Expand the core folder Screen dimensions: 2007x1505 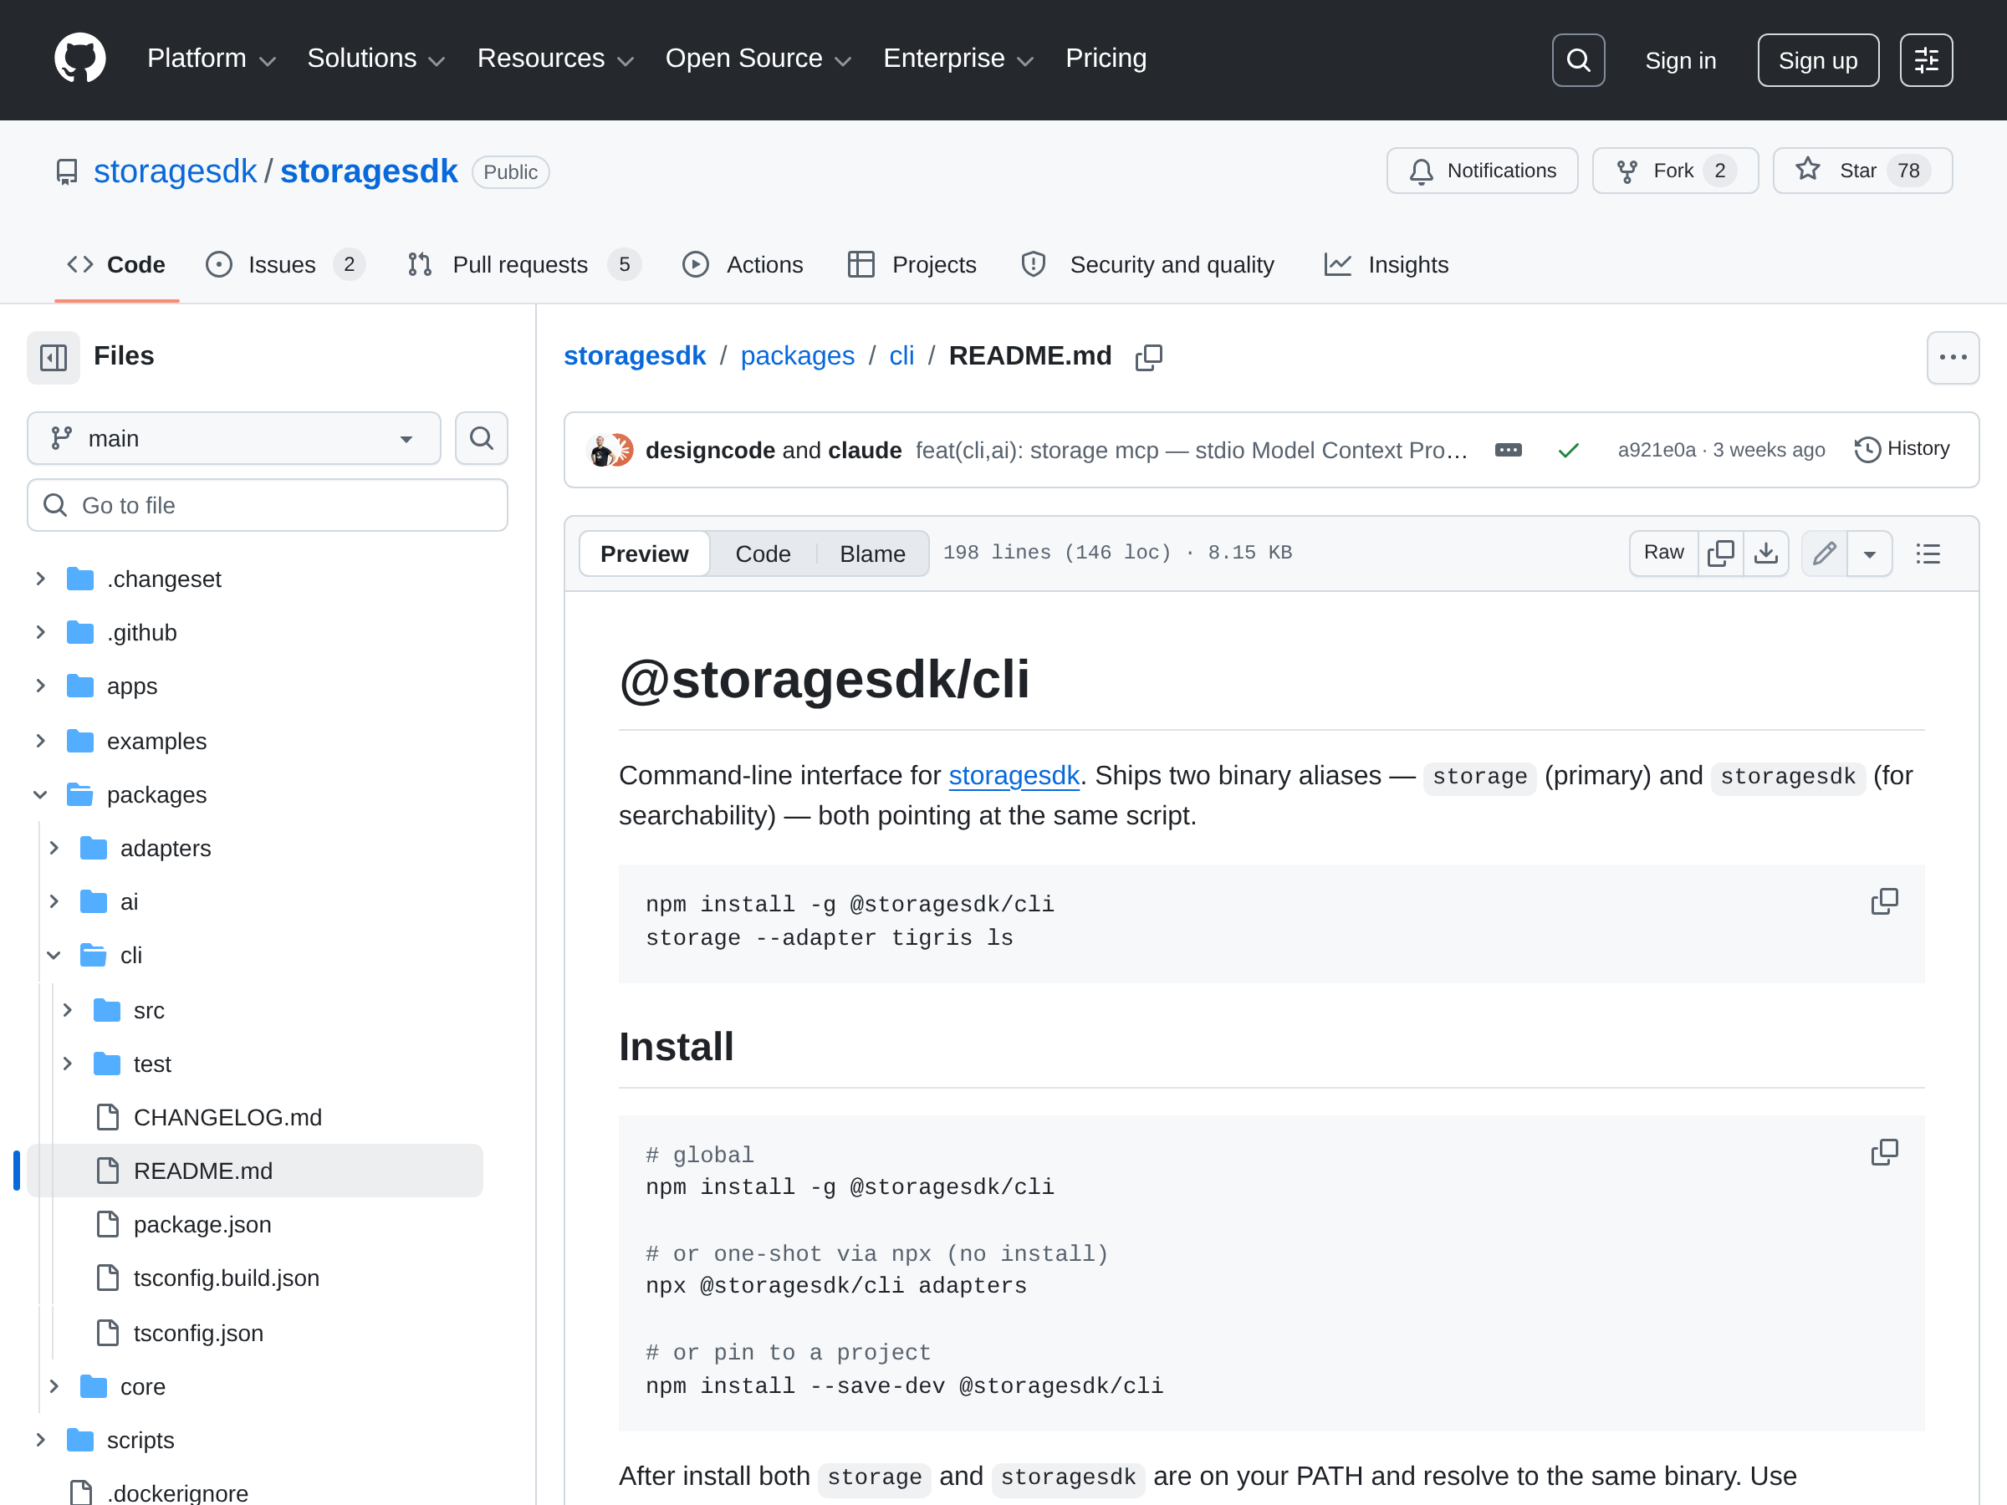pyautogui.click(x=54, y=1387)
